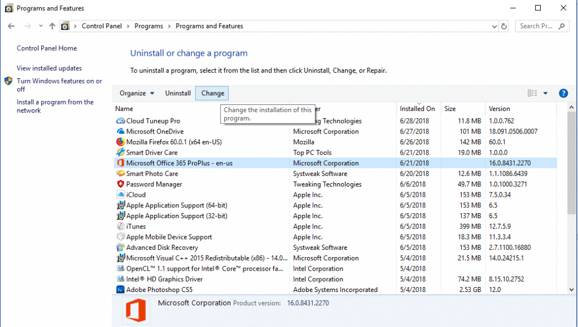Click the vertical scrollbar thumb

571,163
